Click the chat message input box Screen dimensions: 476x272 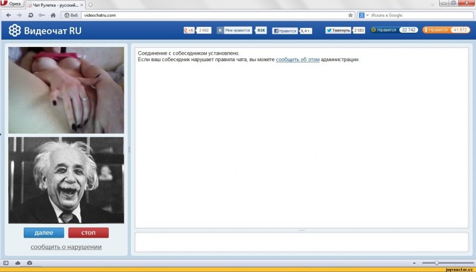(302, 242)
